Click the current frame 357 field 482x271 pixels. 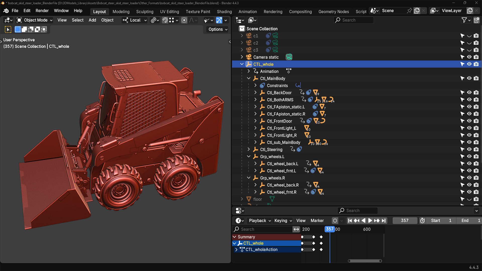tap(404, 221)
